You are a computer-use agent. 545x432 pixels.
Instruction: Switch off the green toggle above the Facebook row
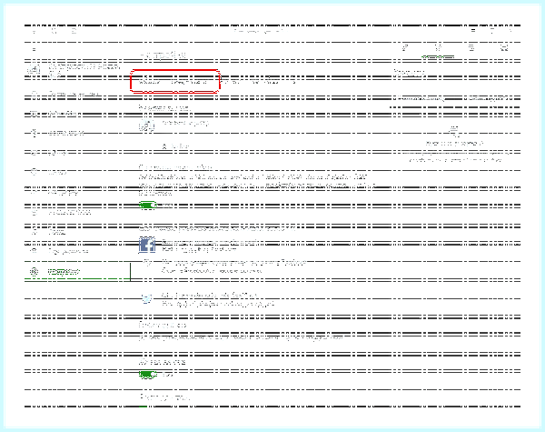point(148,205)
